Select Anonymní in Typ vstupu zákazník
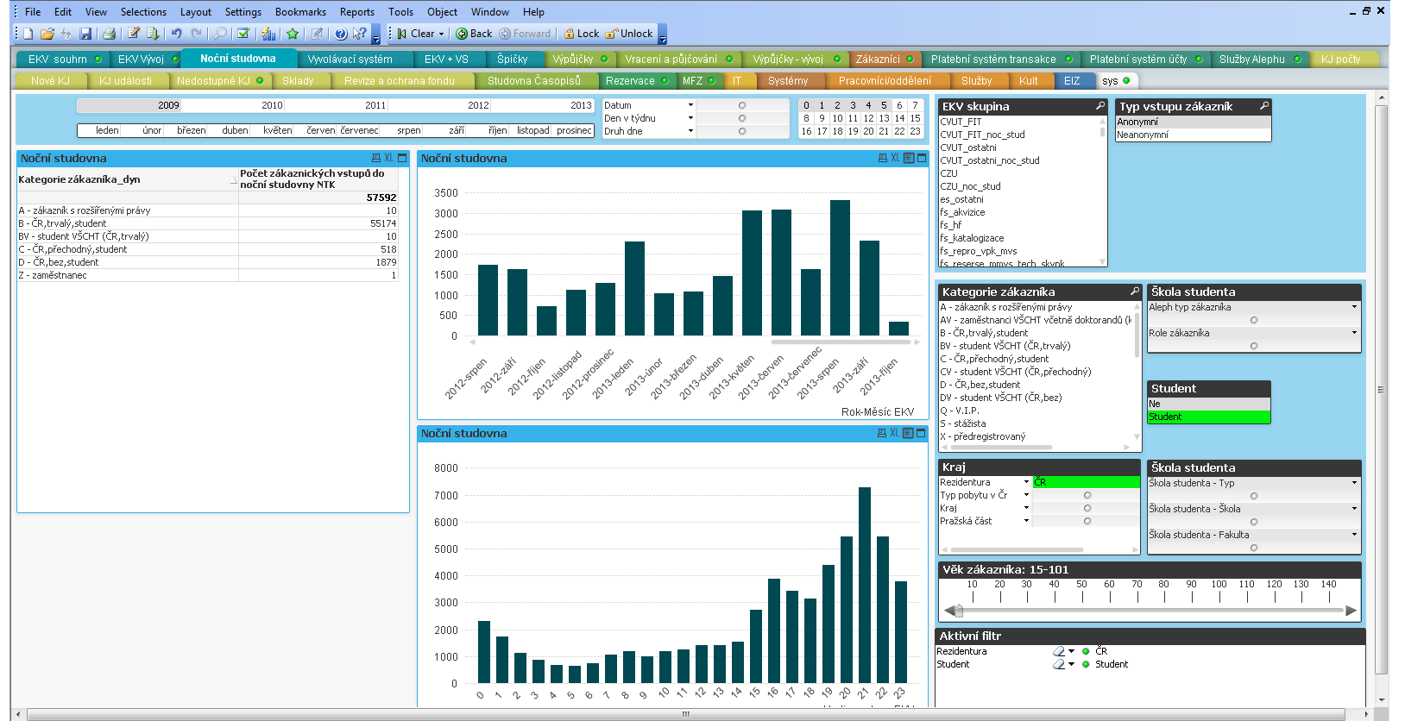This screenshot has width=1405, height=721. [x=1193, y=122]
